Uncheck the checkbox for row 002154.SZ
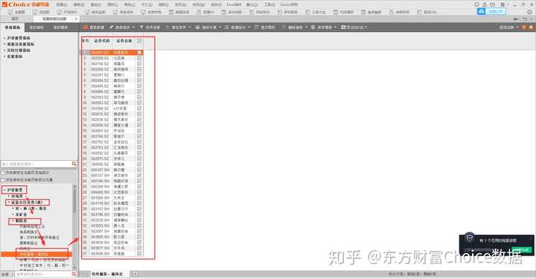The width and height of the screenshot is (536, 279). click(x=139, y=63)
